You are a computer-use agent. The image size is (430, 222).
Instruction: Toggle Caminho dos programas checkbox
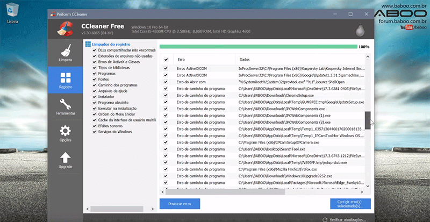pos(95,85)
